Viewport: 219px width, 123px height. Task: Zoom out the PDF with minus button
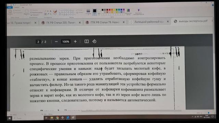(56, 42)
